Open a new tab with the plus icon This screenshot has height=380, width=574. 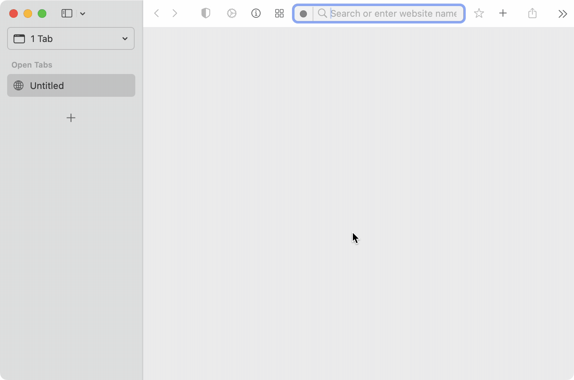[503, 13]
